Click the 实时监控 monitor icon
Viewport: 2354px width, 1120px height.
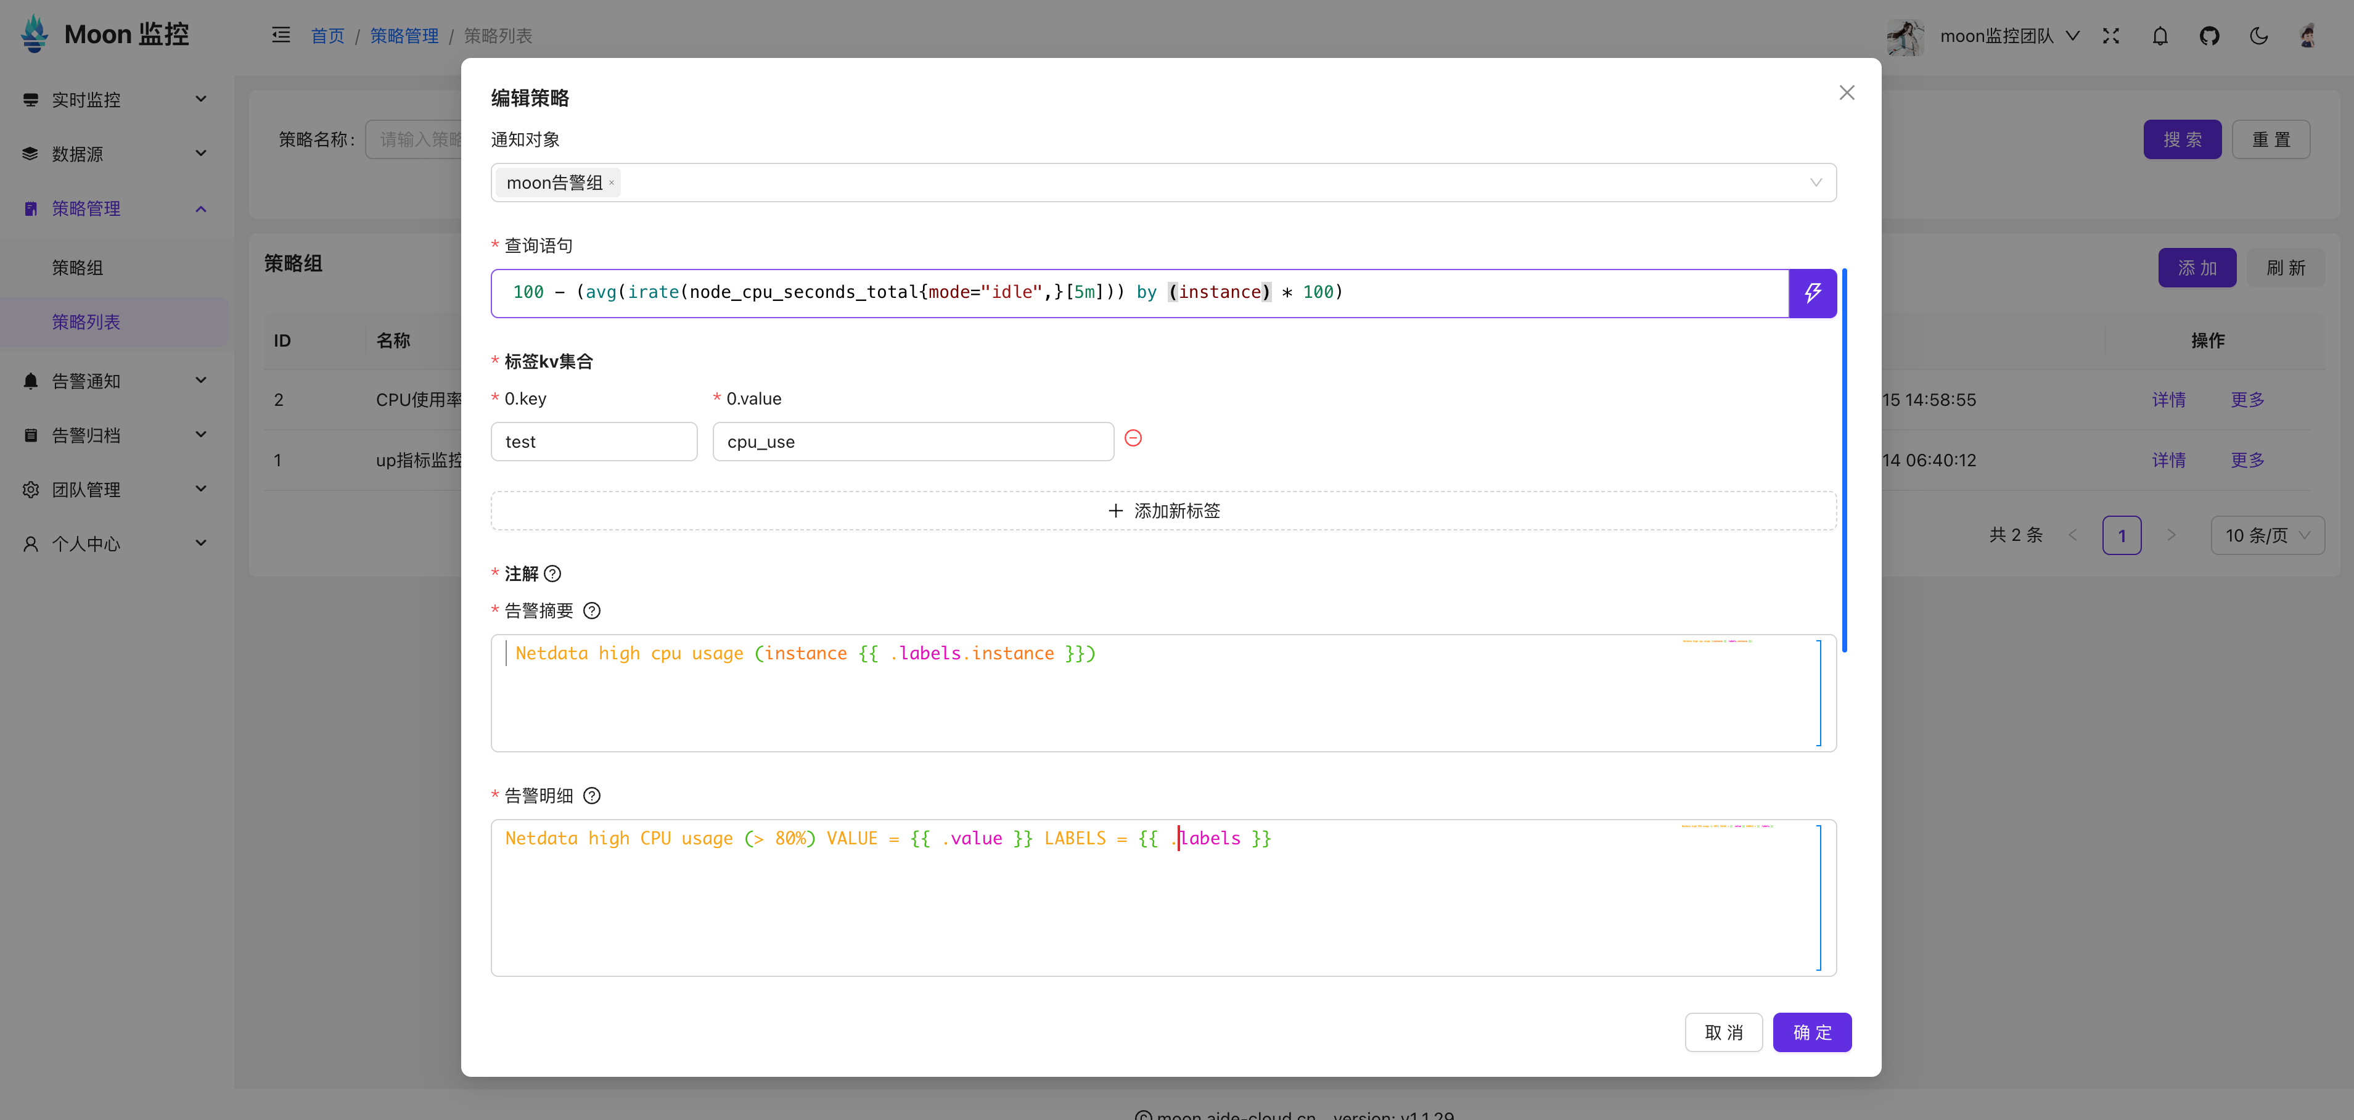tap(31, 100)
